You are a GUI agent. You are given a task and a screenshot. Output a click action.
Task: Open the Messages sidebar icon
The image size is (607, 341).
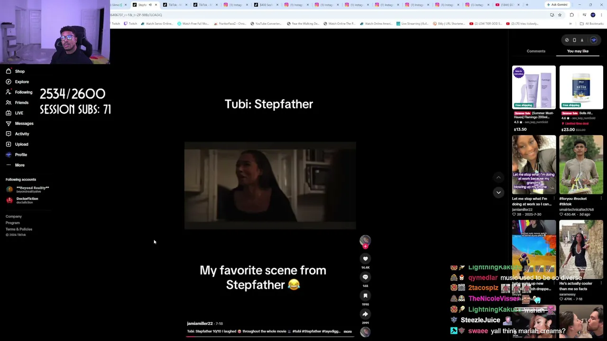(x=9, y=123)
